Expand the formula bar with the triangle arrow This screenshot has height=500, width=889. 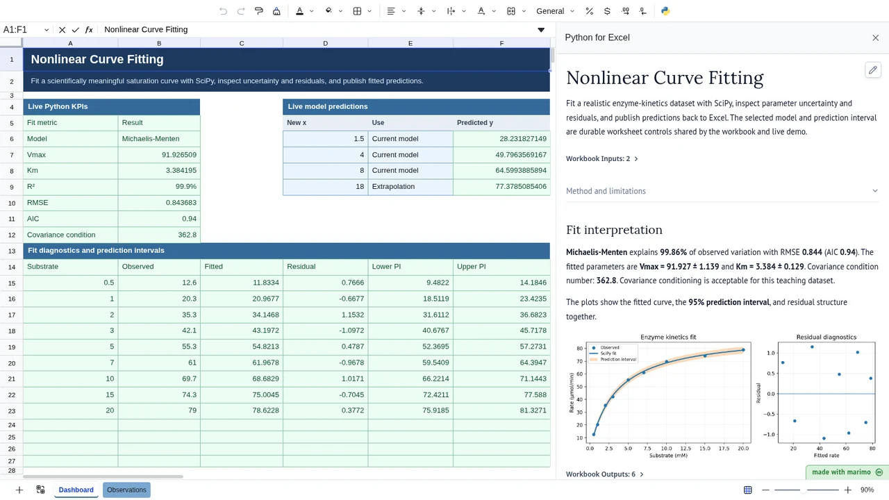pyautogui.click(x=541, y=30)
